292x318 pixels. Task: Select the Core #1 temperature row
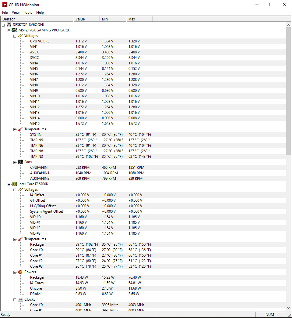coord(158,255)
